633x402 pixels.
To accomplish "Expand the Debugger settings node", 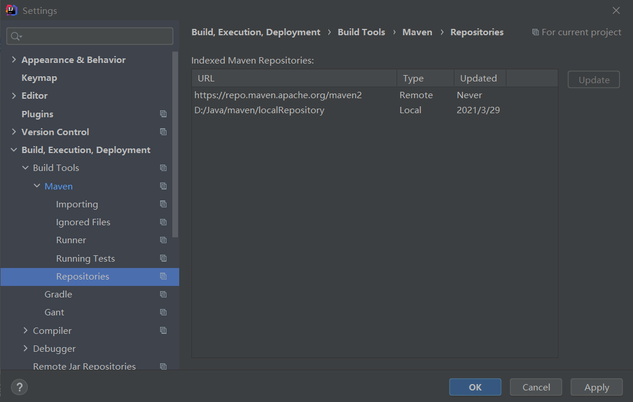I will coord(25,349).
